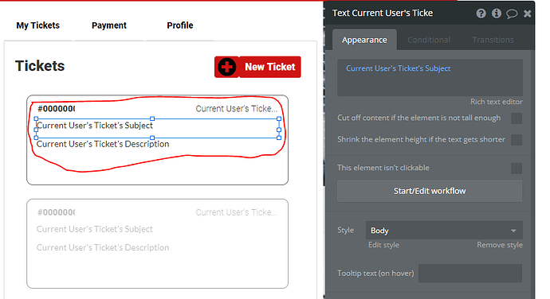Close the Text property editor panel
Image resolution: width=550 pixels, height=299 pixels.
click(527, 14)
